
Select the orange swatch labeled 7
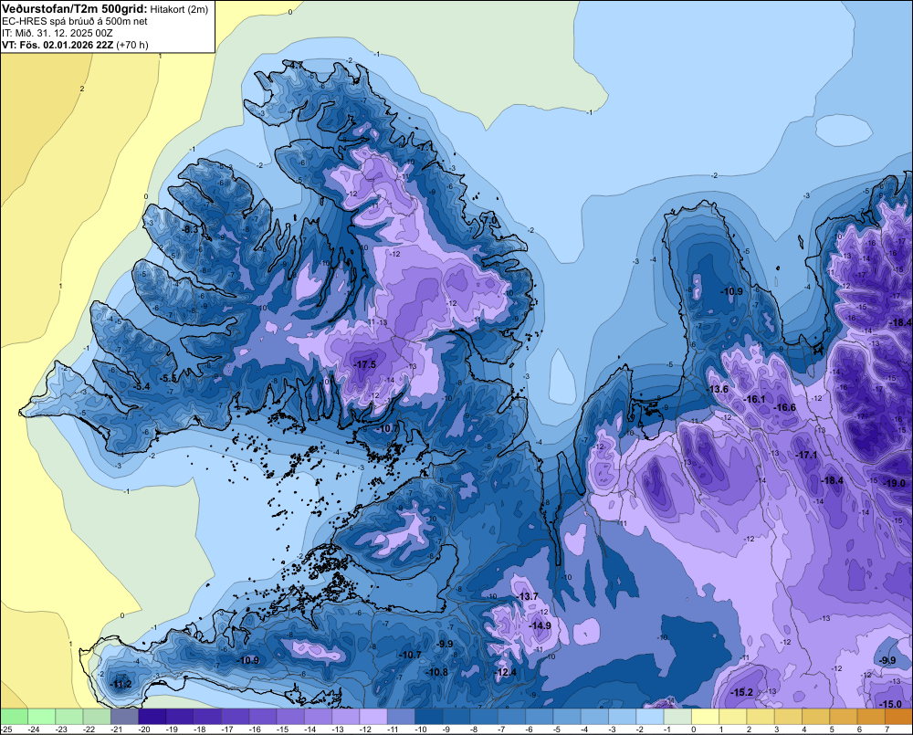[899, 716]
